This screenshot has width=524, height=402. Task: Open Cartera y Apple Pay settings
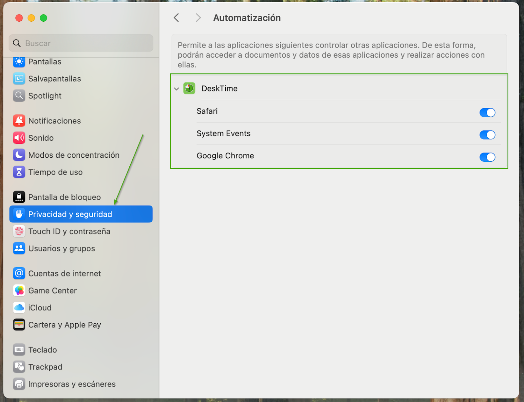click(65, 325)
